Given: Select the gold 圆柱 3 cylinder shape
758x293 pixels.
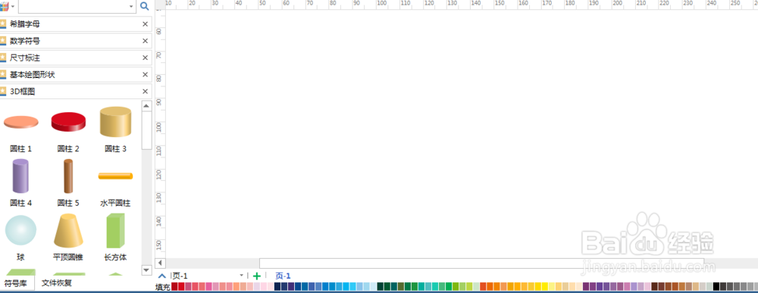Looking at the screenshot, I should coord(115,122).
